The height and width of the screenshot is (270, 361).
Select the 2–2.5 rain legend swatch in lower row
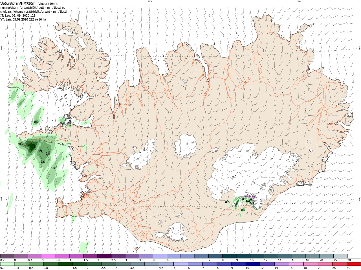pos(94,264)
